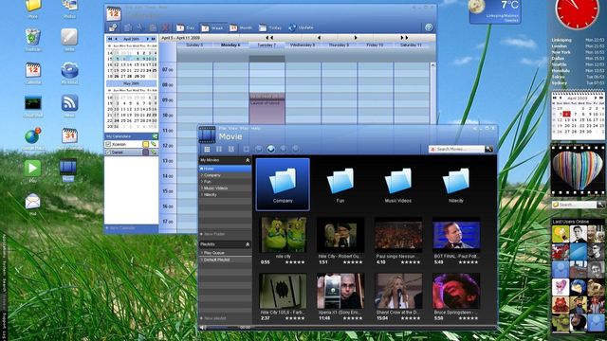Toggle the Daniel calendar checkbox
The image size is (607, 341).
(108, 153)
